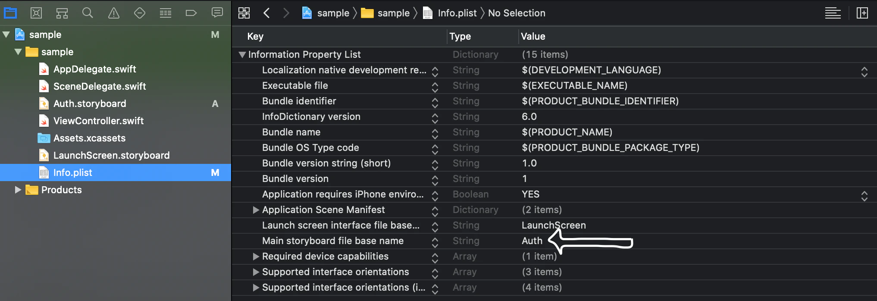
Task: Open ViewController.swift
Action: [x=98, y=121]
